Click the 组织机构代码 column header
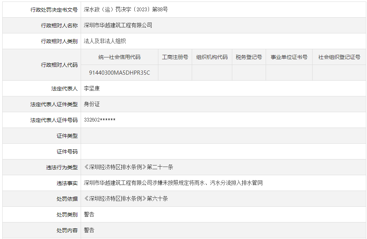 212,57
